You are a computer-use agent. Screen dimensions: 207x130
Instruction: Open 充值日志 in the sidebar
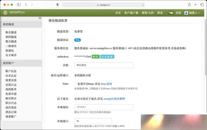point(11,85)
